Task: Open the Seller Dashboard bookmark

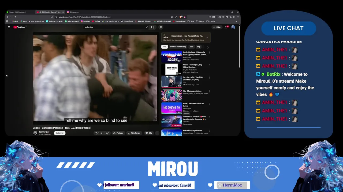Action: point(72,21)
